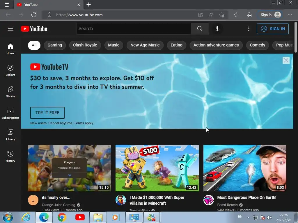The image size is (298, 223).
Task: Open Subscriptions in the sidebar
Action: (x=10, y=114)
